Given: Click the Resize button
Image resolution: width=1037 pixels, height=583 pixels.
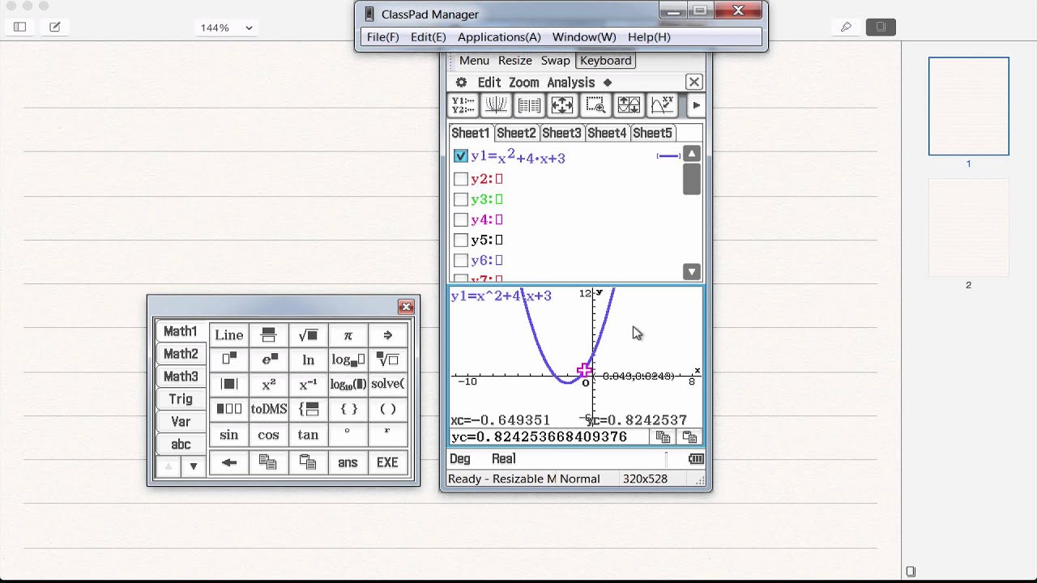Looking at the screenshot, I should pyautogui.click(x=514, y=61).
